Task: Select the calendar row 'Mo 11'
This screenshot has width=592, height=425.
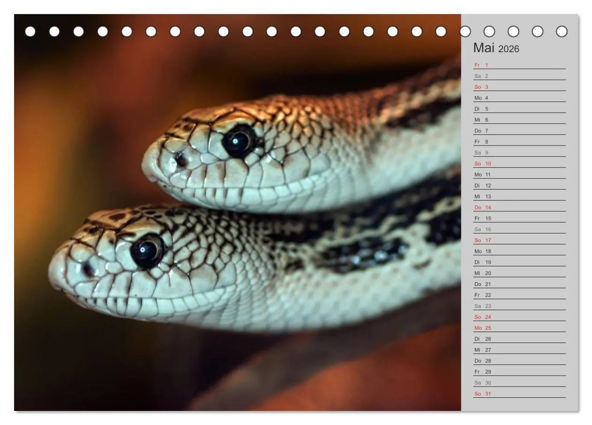Action: coord(519,174)
